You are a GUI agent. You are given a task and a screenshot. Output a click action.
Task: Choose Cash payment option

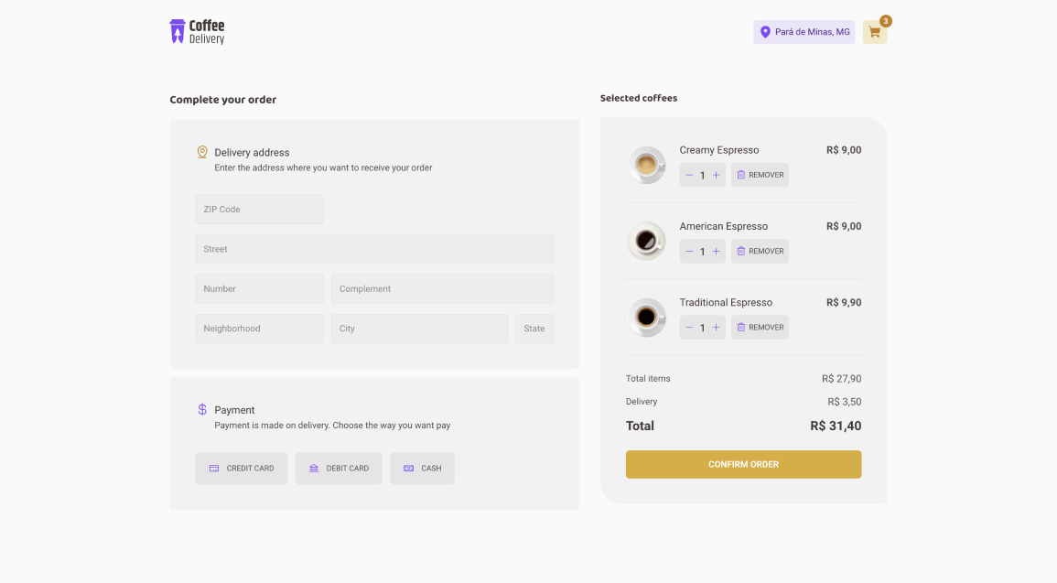(x=422, y=469)
